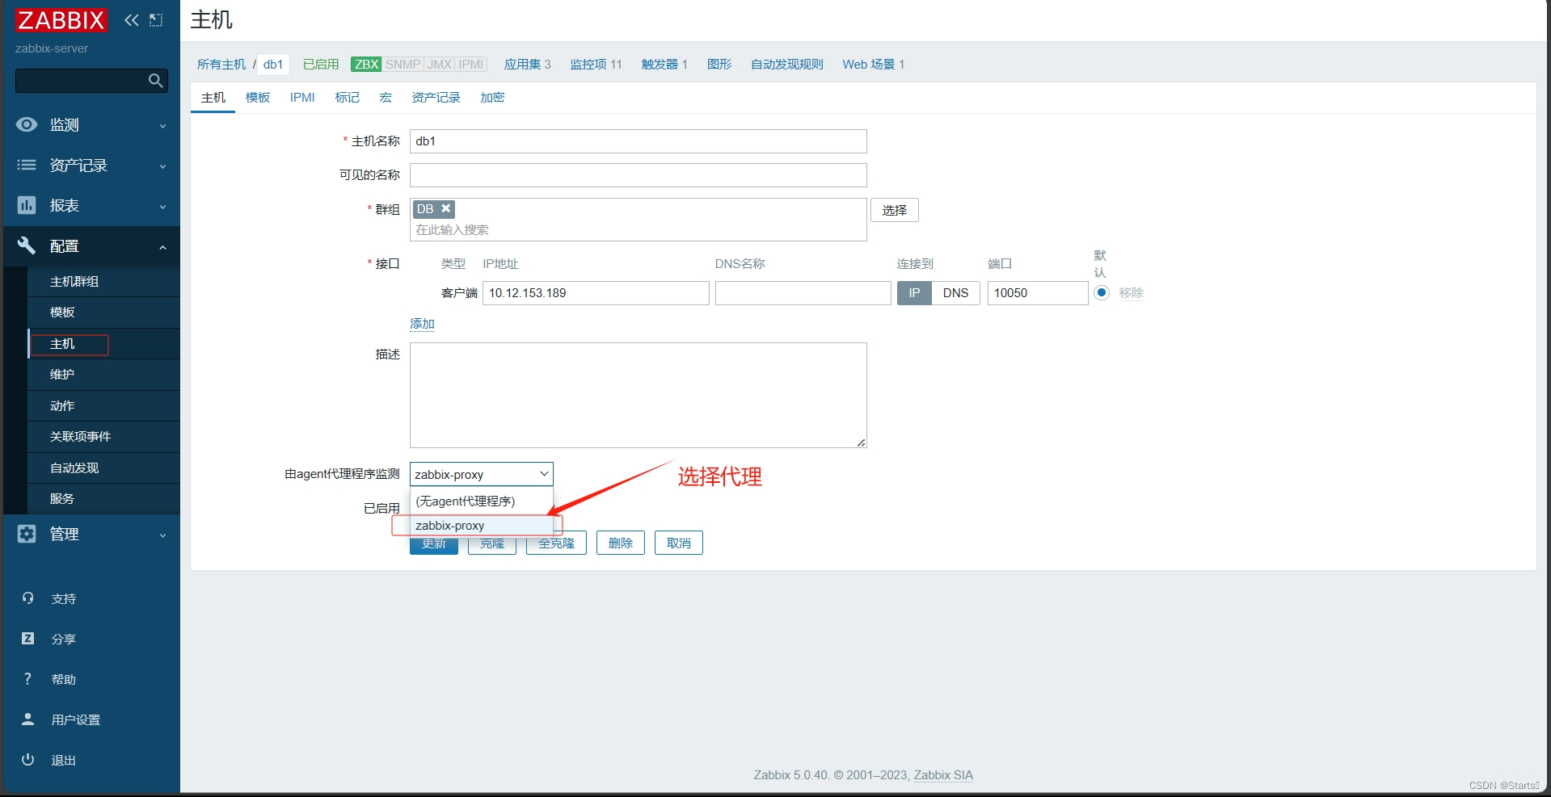Click the 可见的名称 input field

(x=639, y=175)
